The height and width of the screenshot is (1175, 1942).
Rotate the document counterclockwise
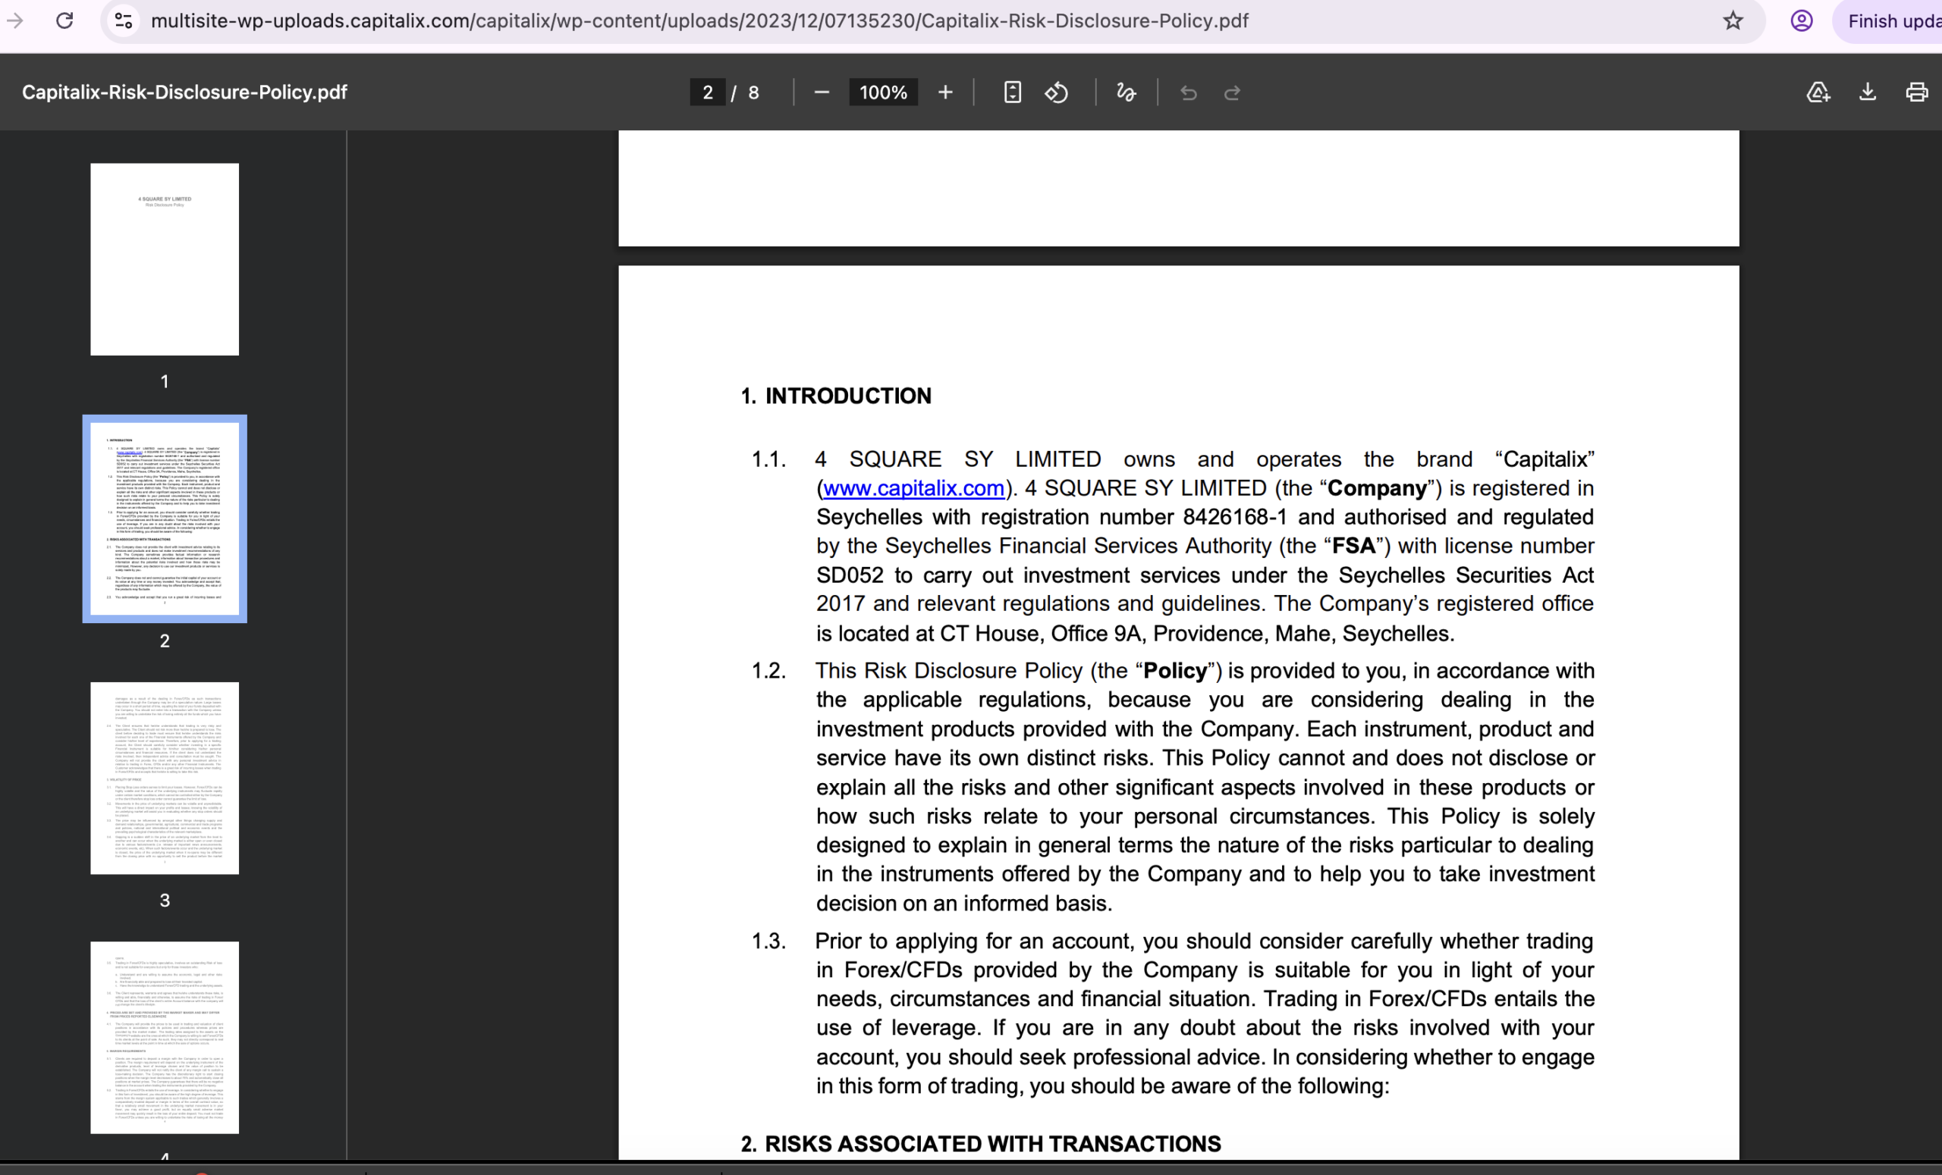point(1057,93)
